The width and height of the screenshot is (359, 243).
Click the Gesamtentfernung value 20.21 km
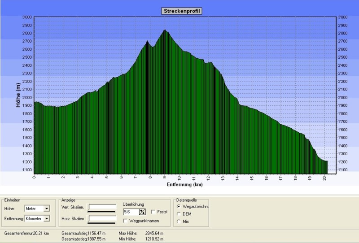click(x=40, y=234)
